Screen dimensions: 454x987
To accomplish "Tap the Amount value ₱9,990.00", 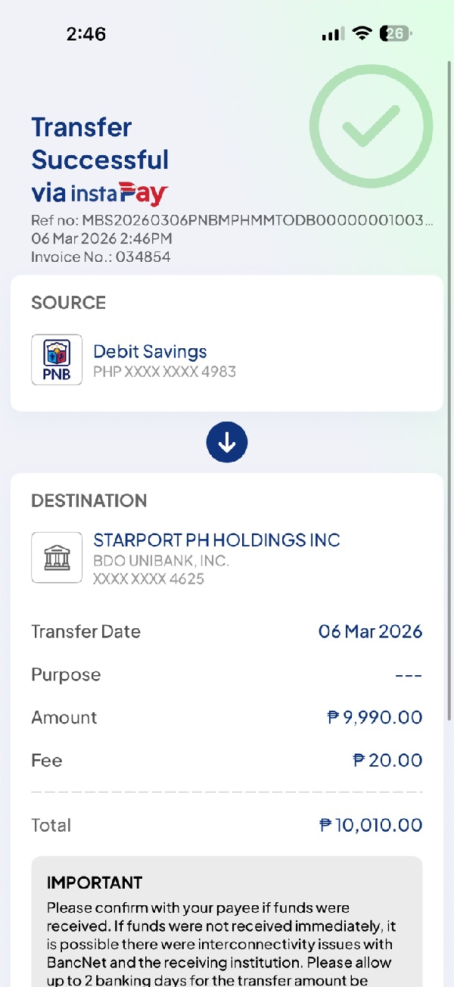I will (x=374, y=718).
